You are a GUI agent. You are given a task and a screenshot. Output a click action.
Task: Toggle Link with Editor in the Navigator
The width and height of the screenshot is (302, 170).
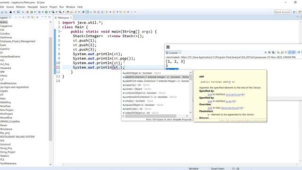(33, 17)
